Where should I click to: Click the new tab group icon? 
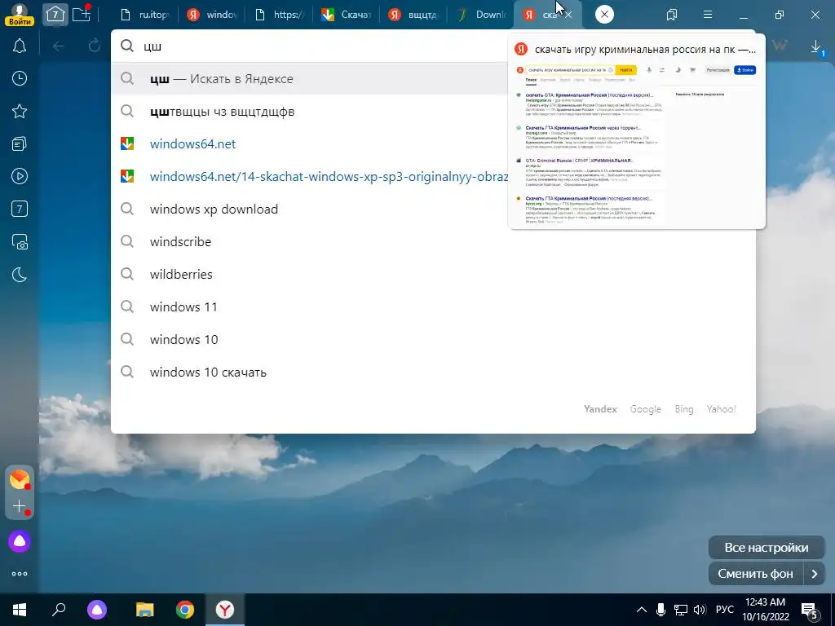[x=82, y=15]
